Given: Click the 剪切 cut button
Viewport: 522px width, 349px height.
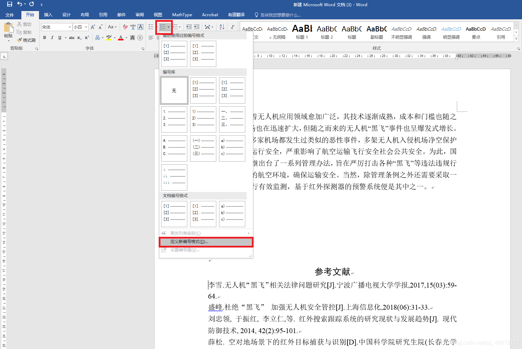Looking at the screenshot, I should click(x=24, y=24).
